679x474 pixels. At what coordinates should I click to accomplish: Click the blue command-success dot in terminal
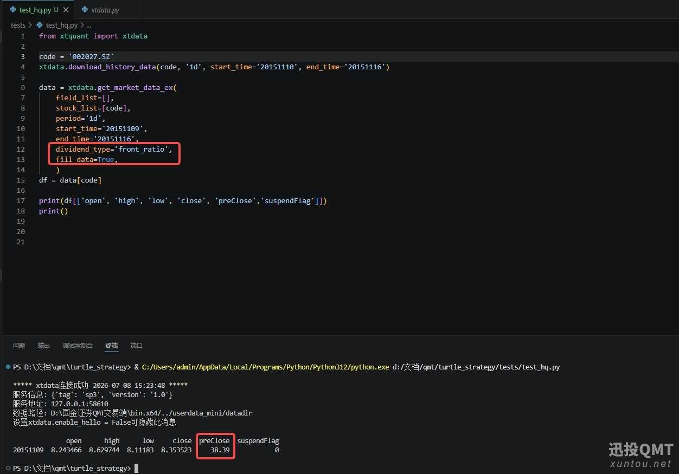[x=8, y=367]
